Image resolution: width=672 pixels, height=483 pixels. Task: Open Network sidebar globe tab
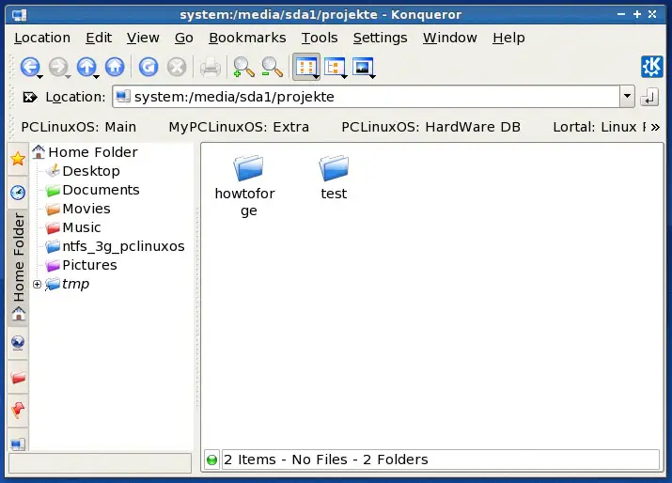point(18,343)
